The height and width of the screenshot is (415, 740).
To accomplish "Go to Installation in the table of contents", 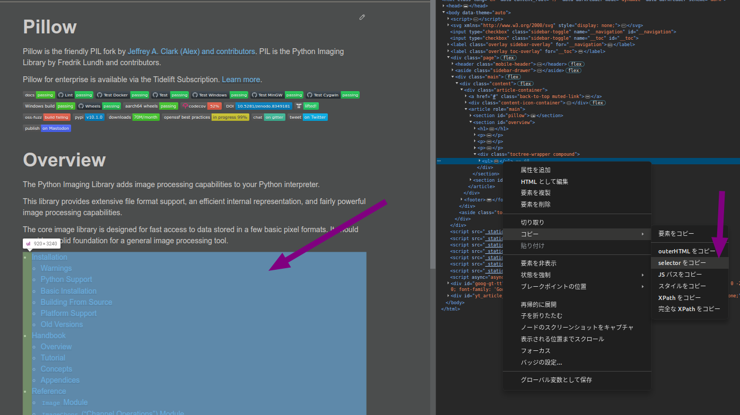I will click(x=49, y=257).
